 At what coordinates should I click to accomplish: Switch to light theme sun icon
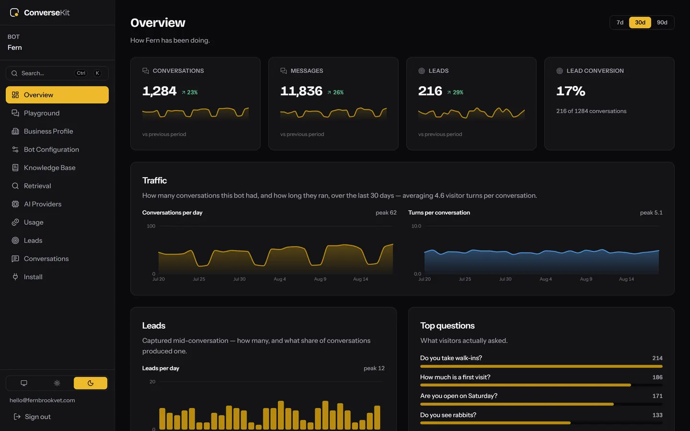[x=57, y=383]
